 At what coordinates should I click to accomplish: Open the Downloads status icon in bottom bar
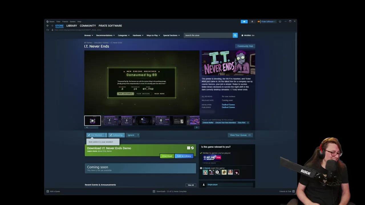click(x=154, y=191)
